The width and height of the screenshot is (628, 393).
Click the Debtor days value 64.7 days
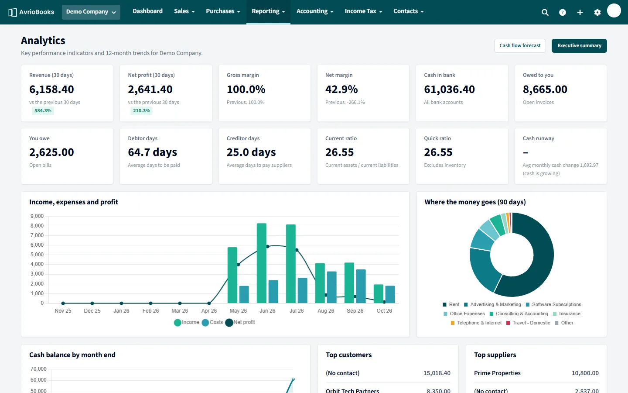[153, 152]
